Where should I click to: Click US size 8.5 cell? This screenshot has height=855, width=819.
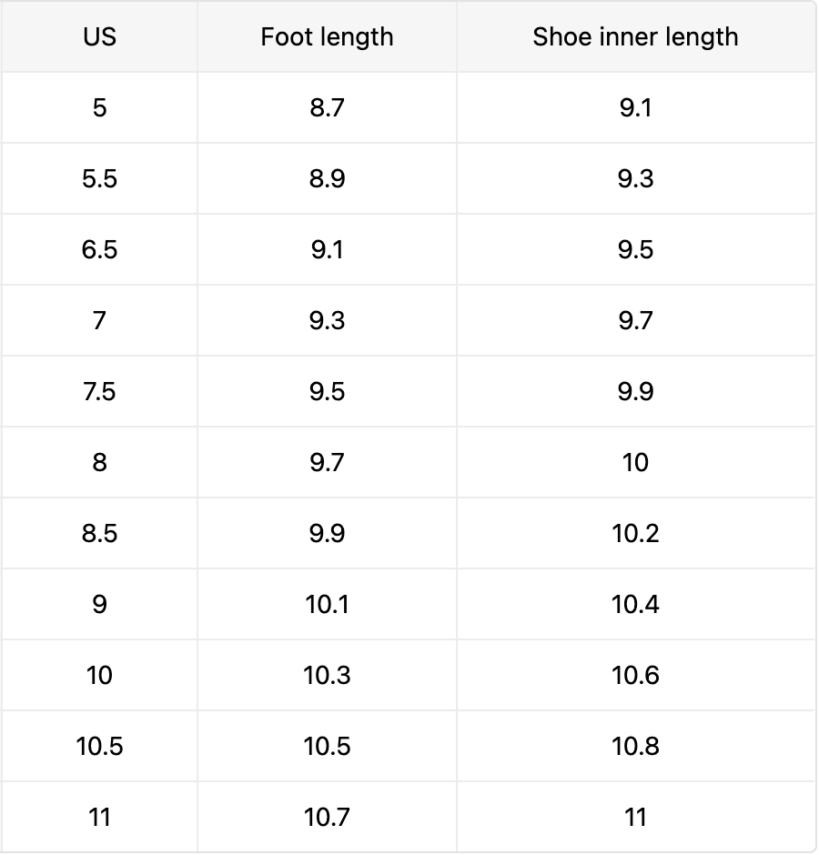[99, 534]
